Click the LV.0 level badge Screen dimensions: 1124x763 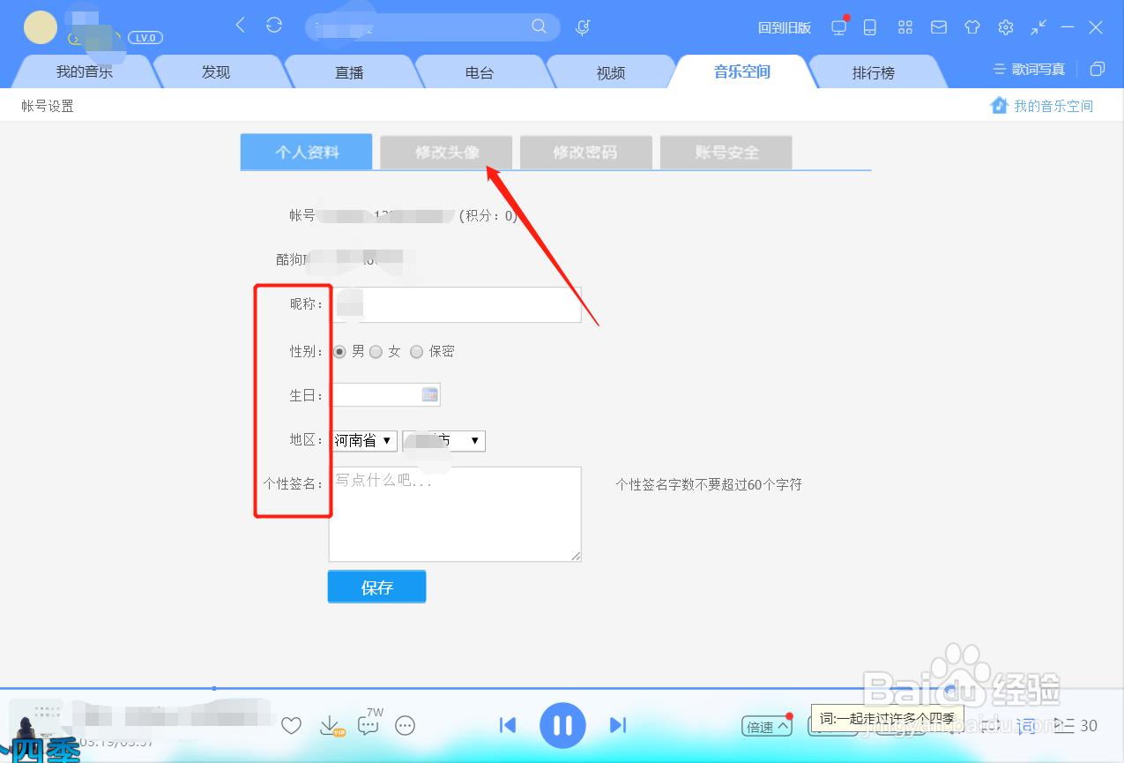tap(145, 38)
